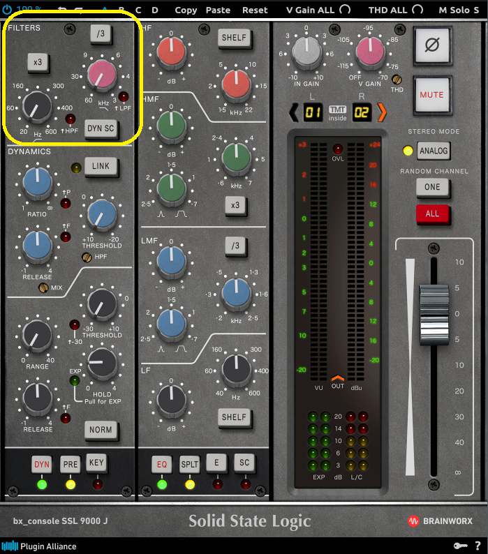The image size is (488, 554).
Task: Select previous channel with left arrow
Action: tap(293, 113)
